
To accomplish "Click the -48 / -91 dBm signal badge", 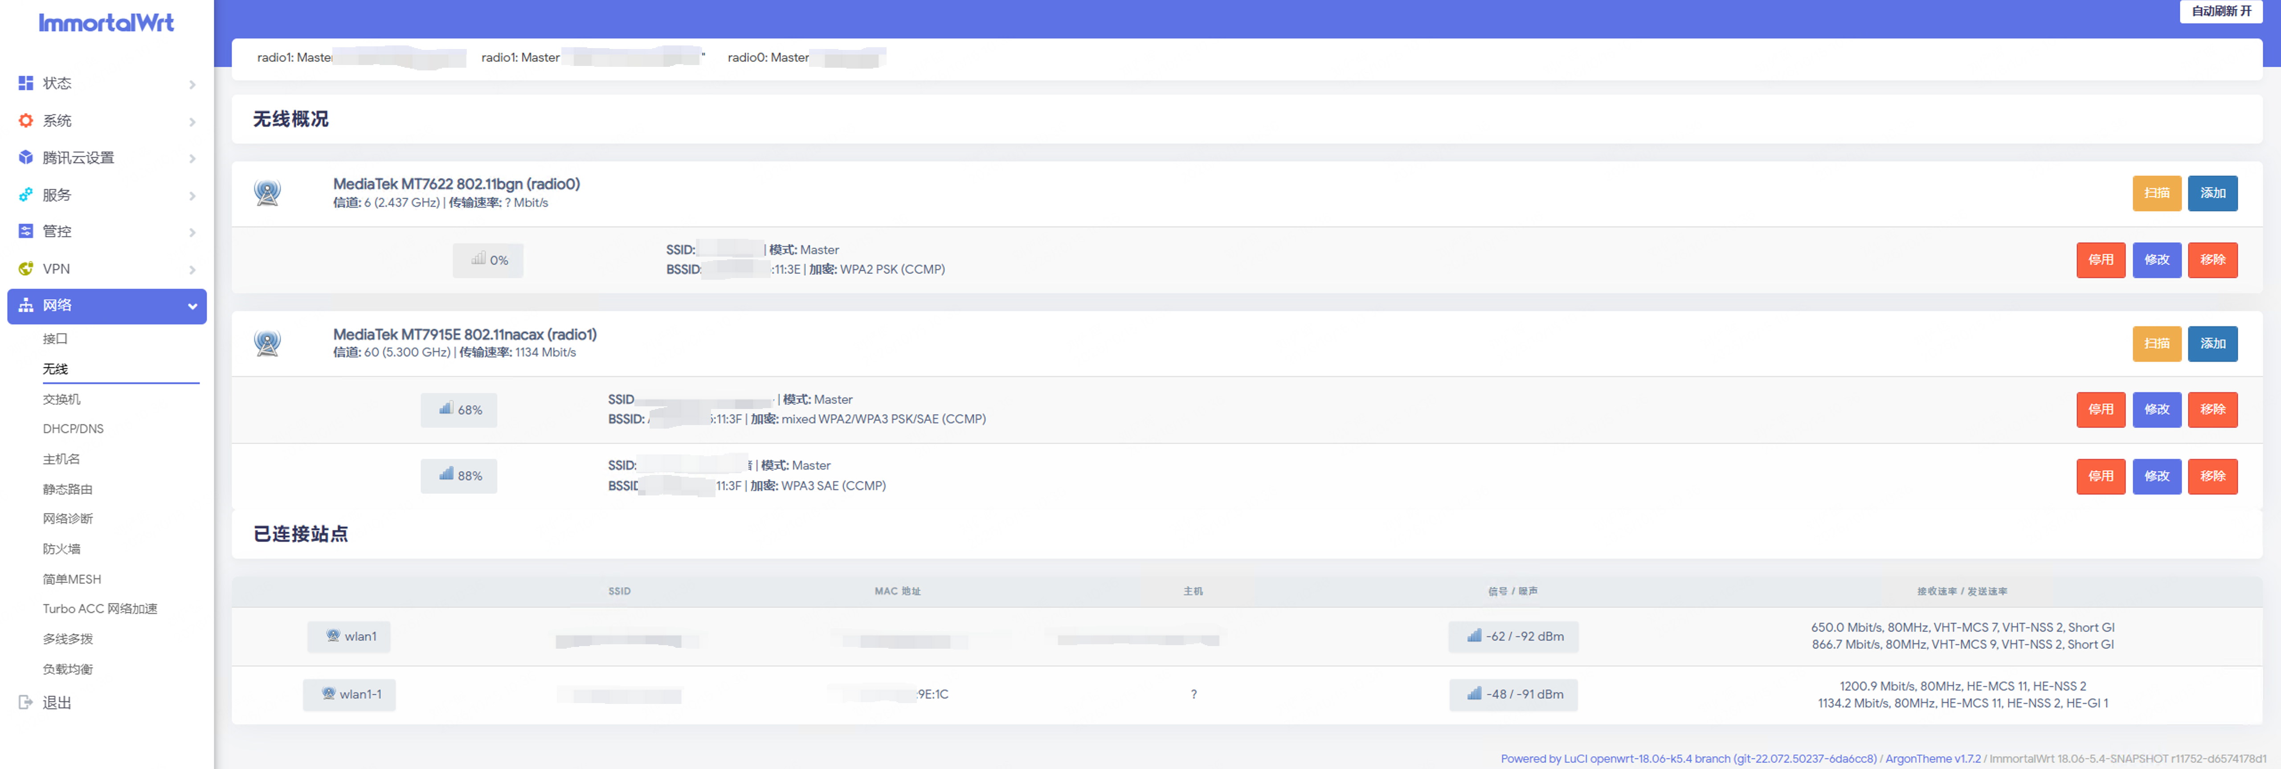I will pyautogui.click(x=1513, y=695).
